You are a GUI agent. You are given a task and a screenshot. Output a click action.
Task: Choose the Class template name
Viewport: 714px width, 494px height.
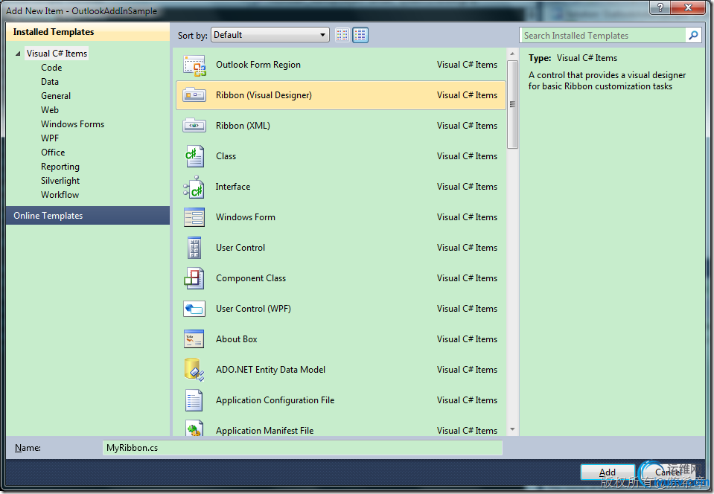[x=226, y=156]
